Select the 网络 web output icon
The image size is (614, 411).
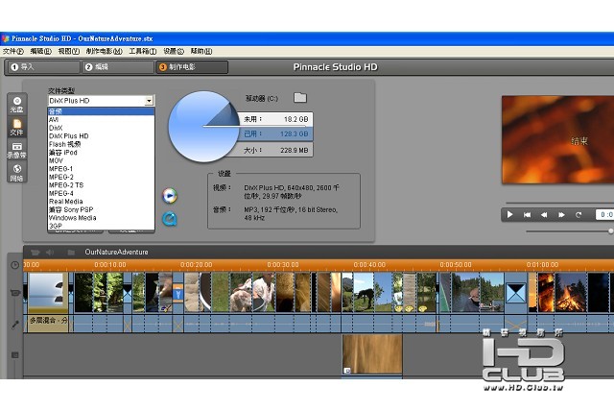pyautogui.click(x=17, y=173)
